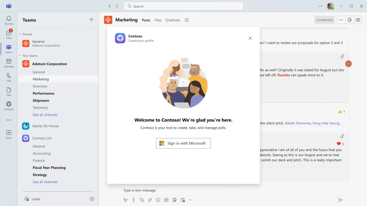Image resolution: width=367 pixels, height=206 pixels.
Task: Sign in with Microsoft
Action: pos(183,143)
